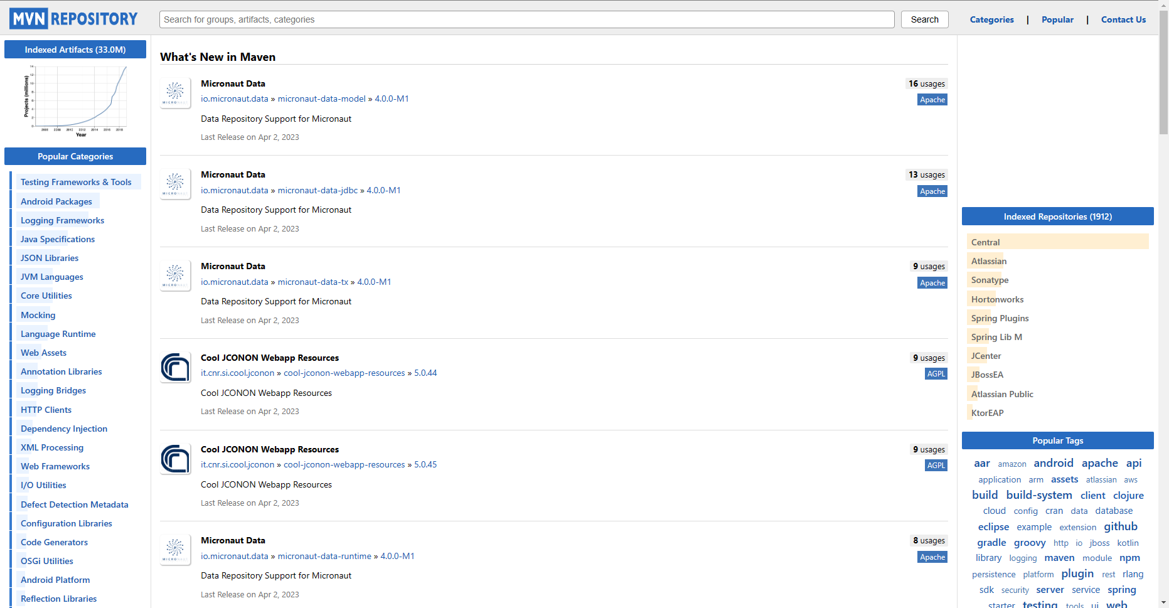Click the JCONON logo beside version 5.0.44
Viewport: 1169px width, 608px height.
pos(175,367)
